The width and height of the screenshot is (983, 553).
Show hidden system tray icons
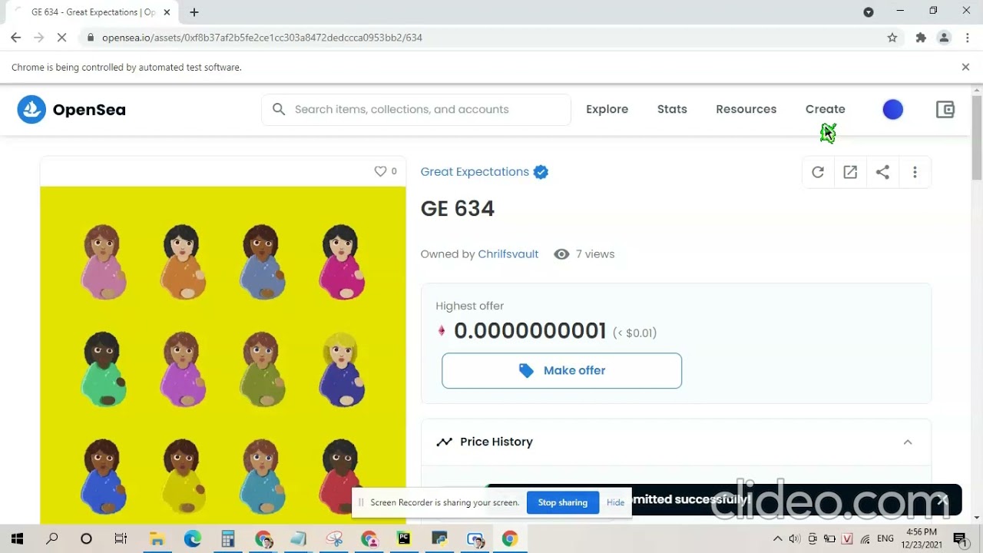(x=777, y=538)
